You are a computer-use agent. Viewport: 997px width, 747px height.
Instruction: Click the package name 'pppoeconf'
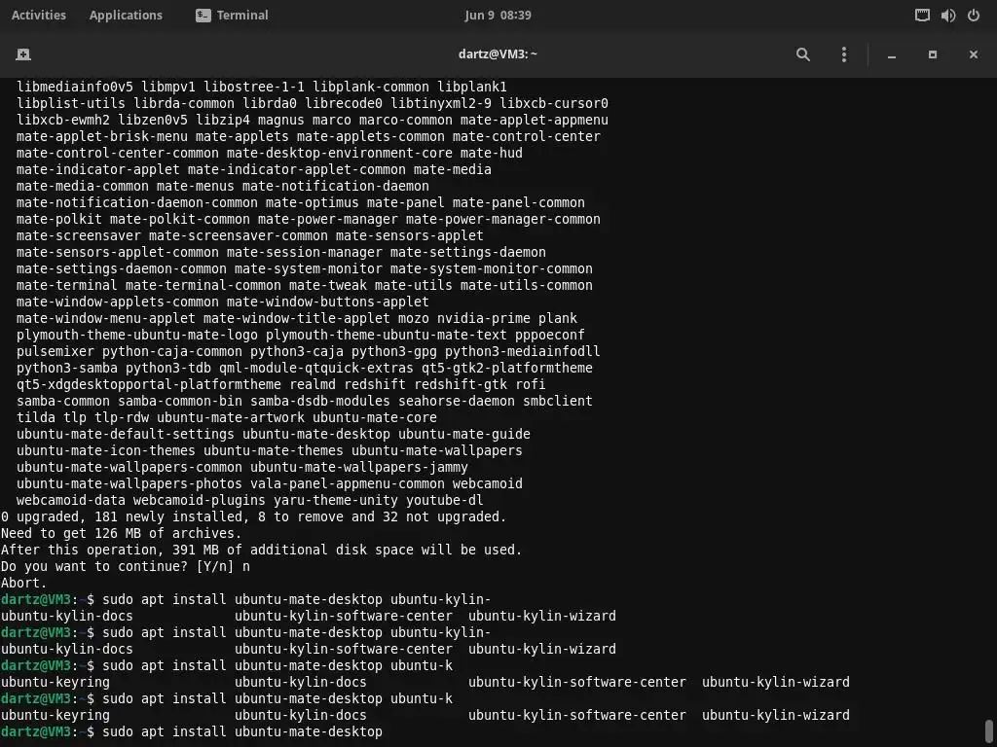pyautogui.click(x=549, y=336)
